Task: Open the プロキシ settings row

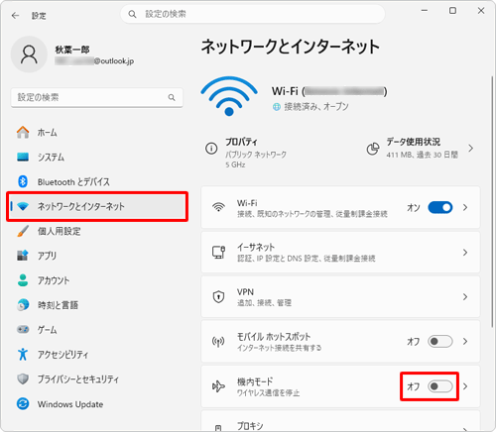Action: point(340,421)
